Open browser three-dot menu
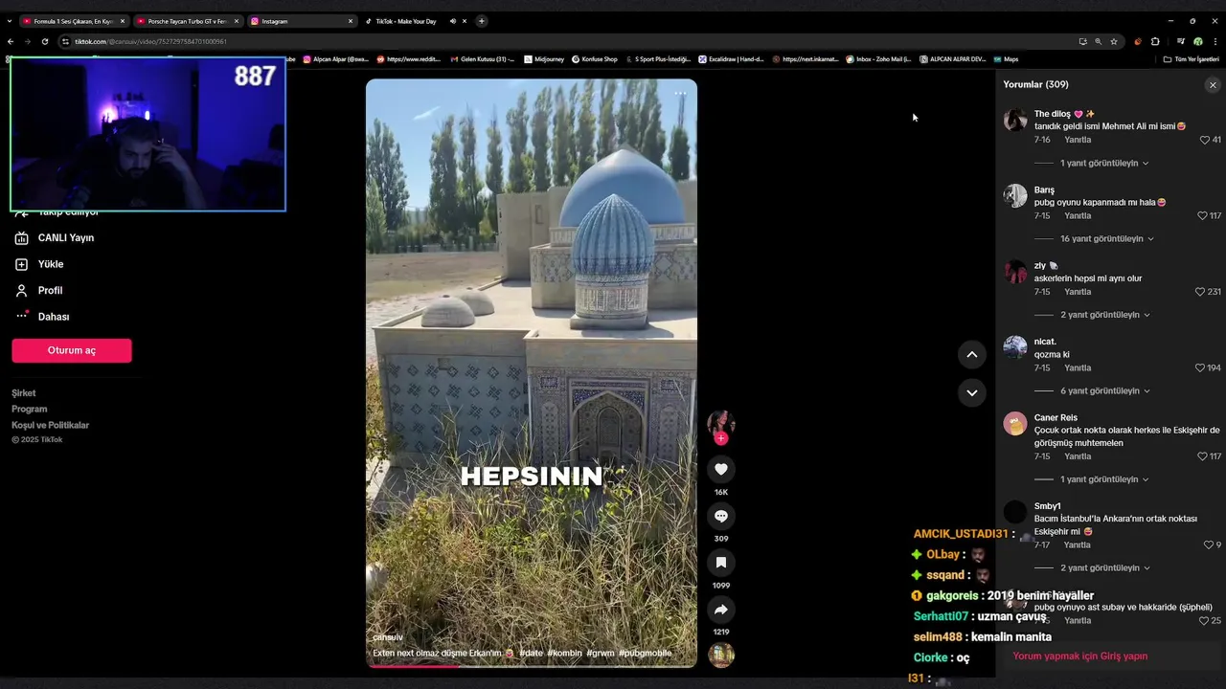Viewport: 1226px width, 689px height. coord(1215,41)
